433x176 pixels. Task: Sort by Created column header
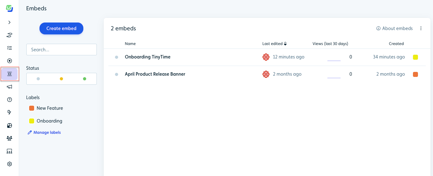coord(396,44)
